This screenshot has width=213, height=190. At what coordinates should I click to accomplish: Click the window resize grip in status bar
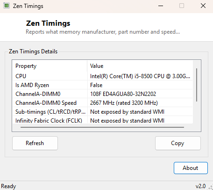211,187
